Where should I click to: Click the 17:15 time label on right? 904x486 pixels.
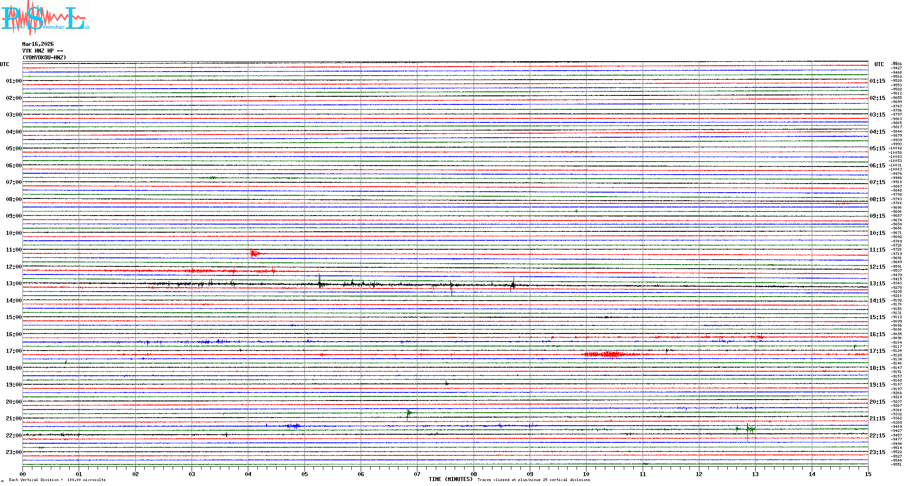tap(877, 351)
